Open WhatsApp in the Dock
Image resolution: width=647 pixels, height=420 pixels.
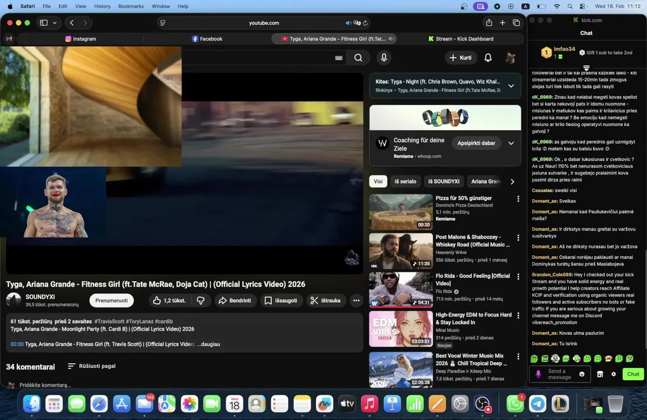coord(515,404)
